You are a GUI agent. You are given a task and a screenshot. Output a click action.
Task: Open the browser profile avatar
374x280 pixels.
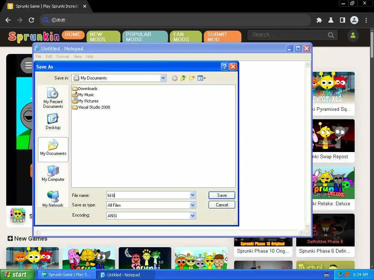point(354,20)
